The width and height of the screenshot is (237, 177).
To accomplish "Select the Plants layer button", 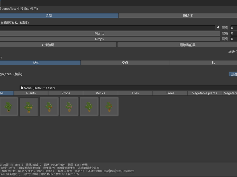I will (110, 34).
